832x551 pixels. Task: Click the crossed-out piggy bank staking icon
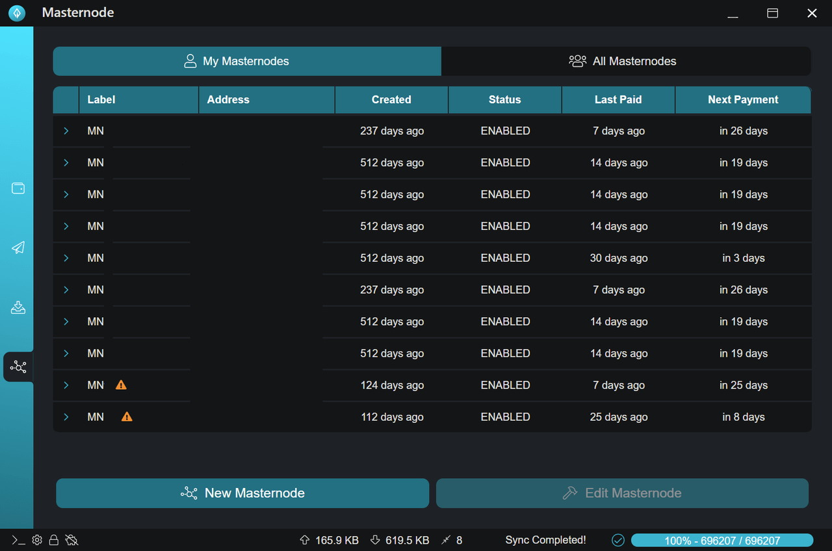point(71,540)
